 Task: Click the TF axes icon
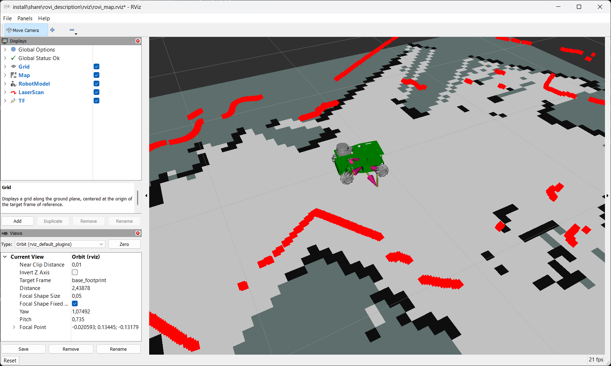pos(14,101)
